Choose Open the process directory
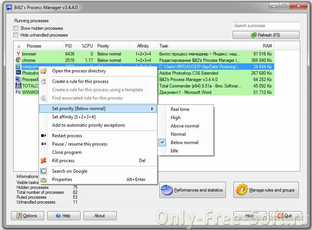Screen dimensions: 312x230 tap(79, 71)
